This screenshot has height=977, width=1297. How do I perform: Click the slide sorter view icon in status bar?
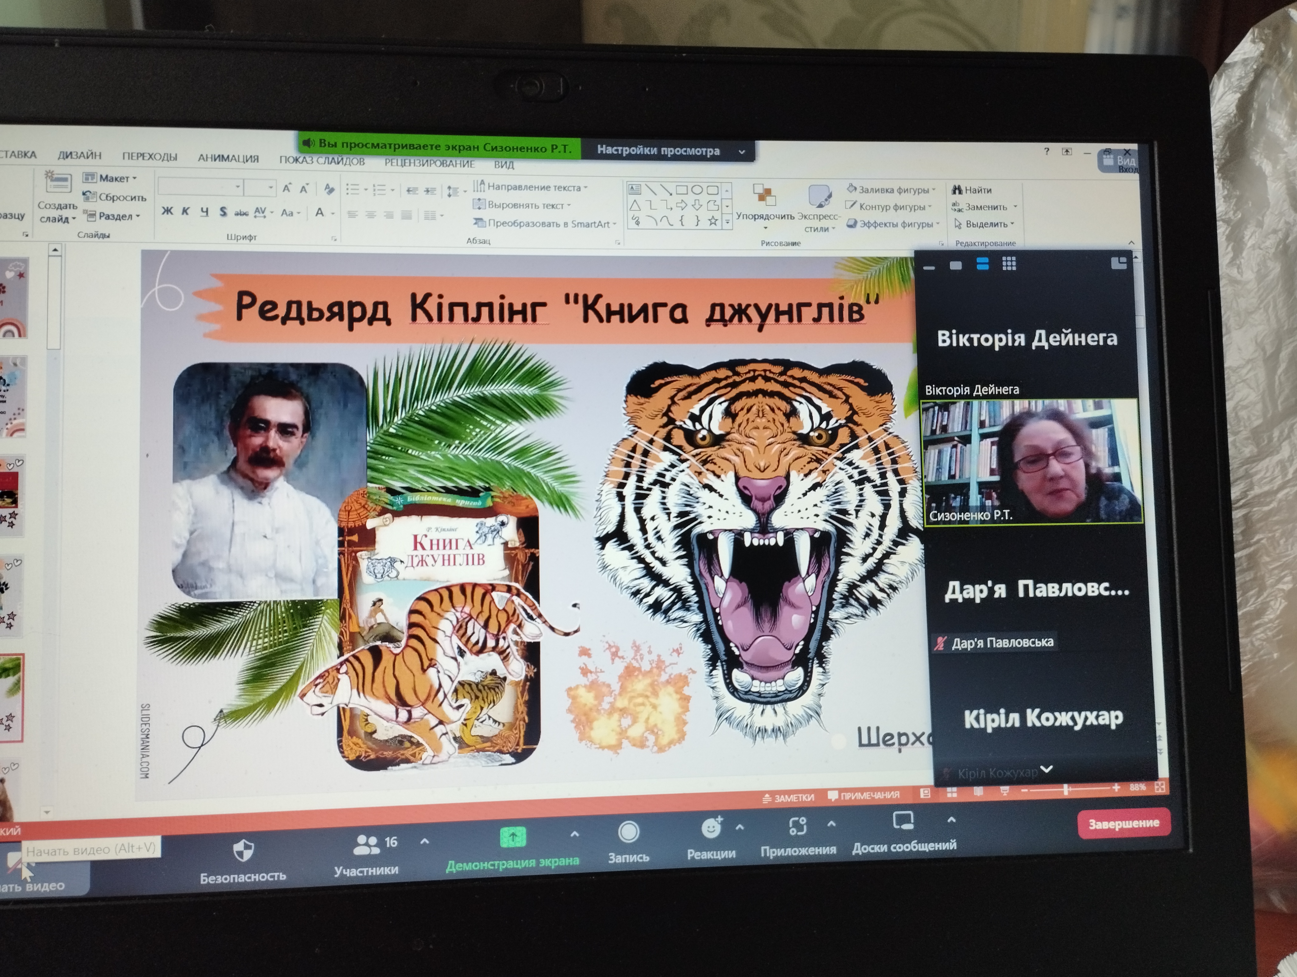tap(952, 792)
